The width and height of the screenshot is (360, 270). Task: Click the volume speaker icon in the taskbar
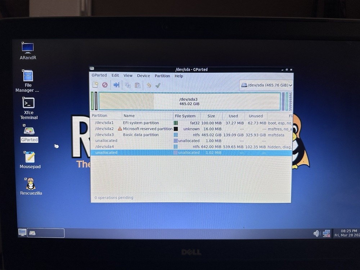[316, 233]
